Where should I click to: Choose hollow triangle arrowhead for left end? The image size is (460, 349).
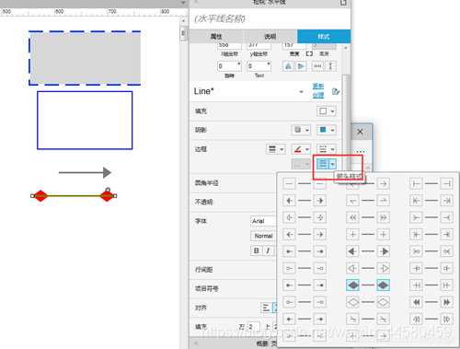(x=352, y=268)
